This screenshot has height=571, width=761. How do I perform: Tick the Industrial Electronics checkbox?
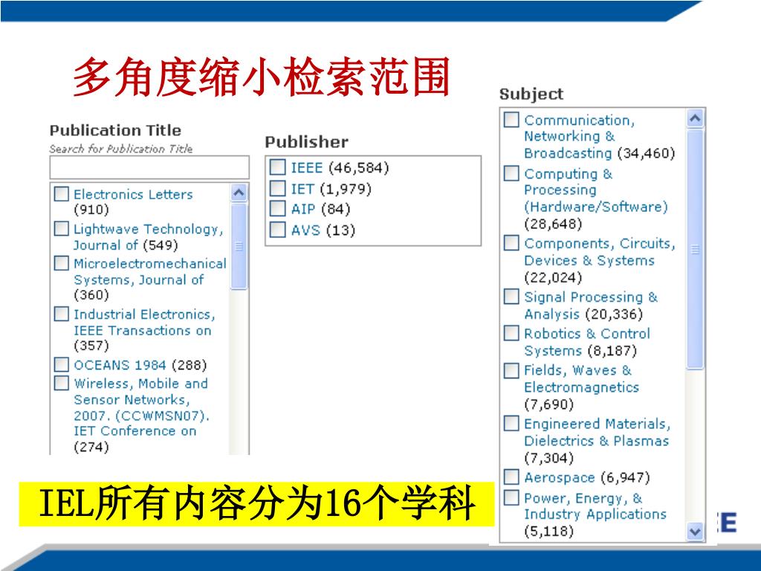62,314
